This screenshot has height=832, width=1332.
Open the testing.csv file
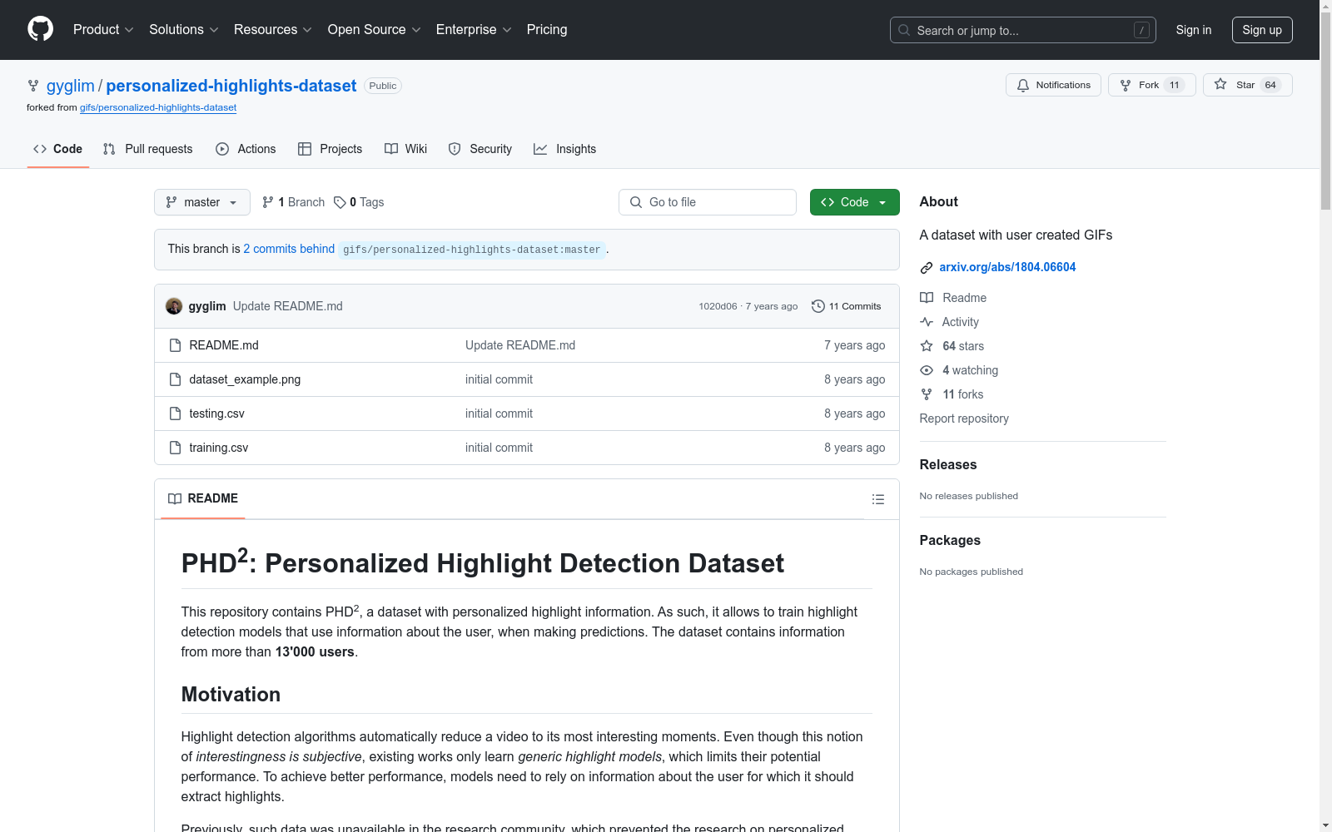click(216, 414)
